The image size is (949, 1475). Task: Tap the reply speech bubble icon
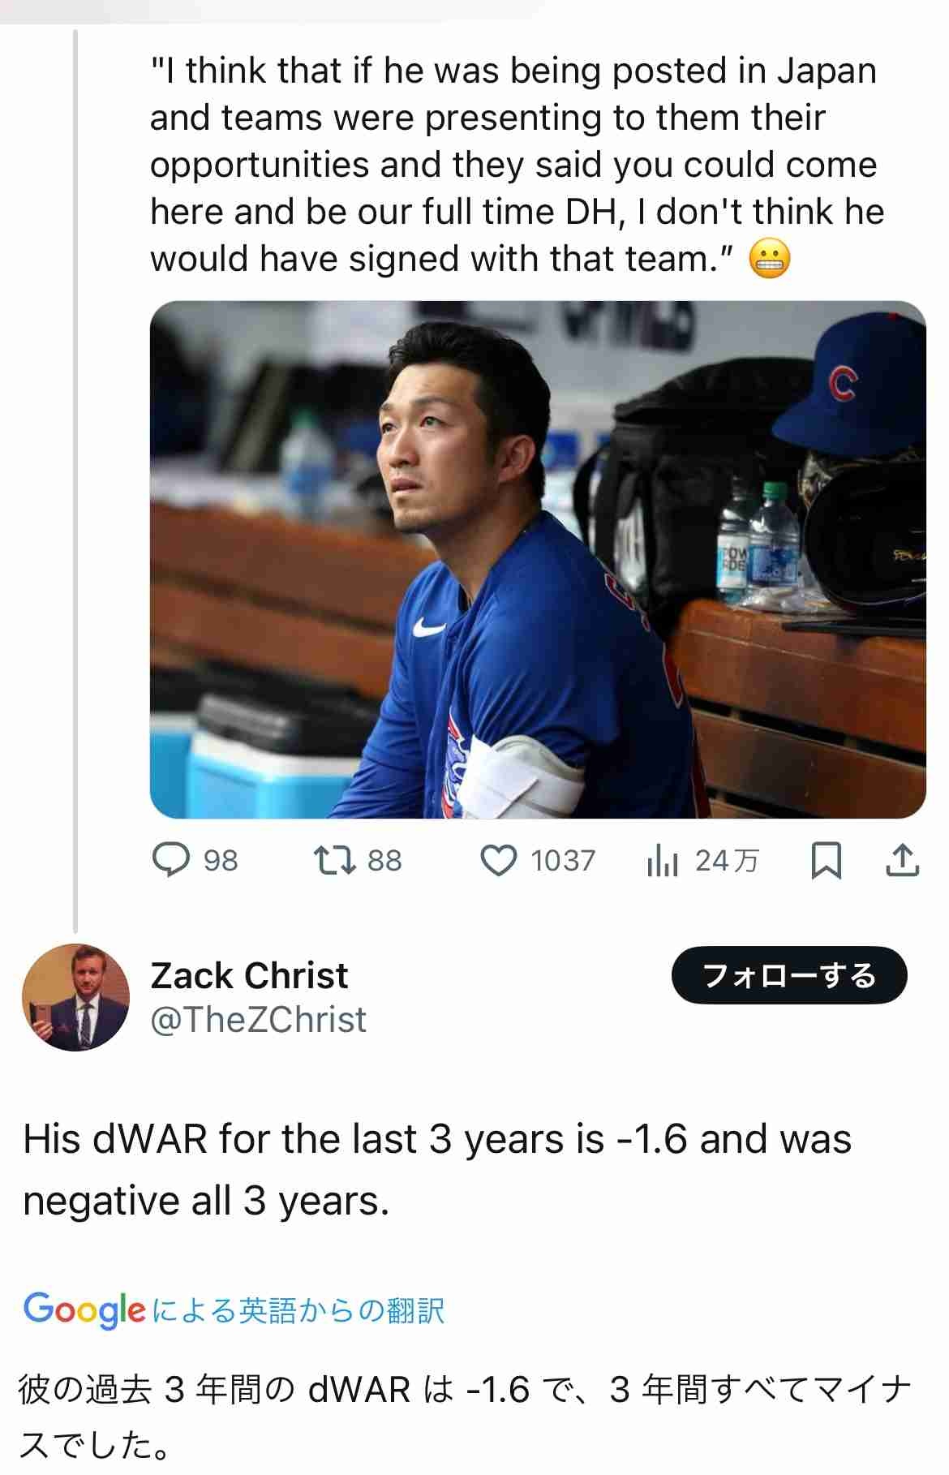[171, 860]
